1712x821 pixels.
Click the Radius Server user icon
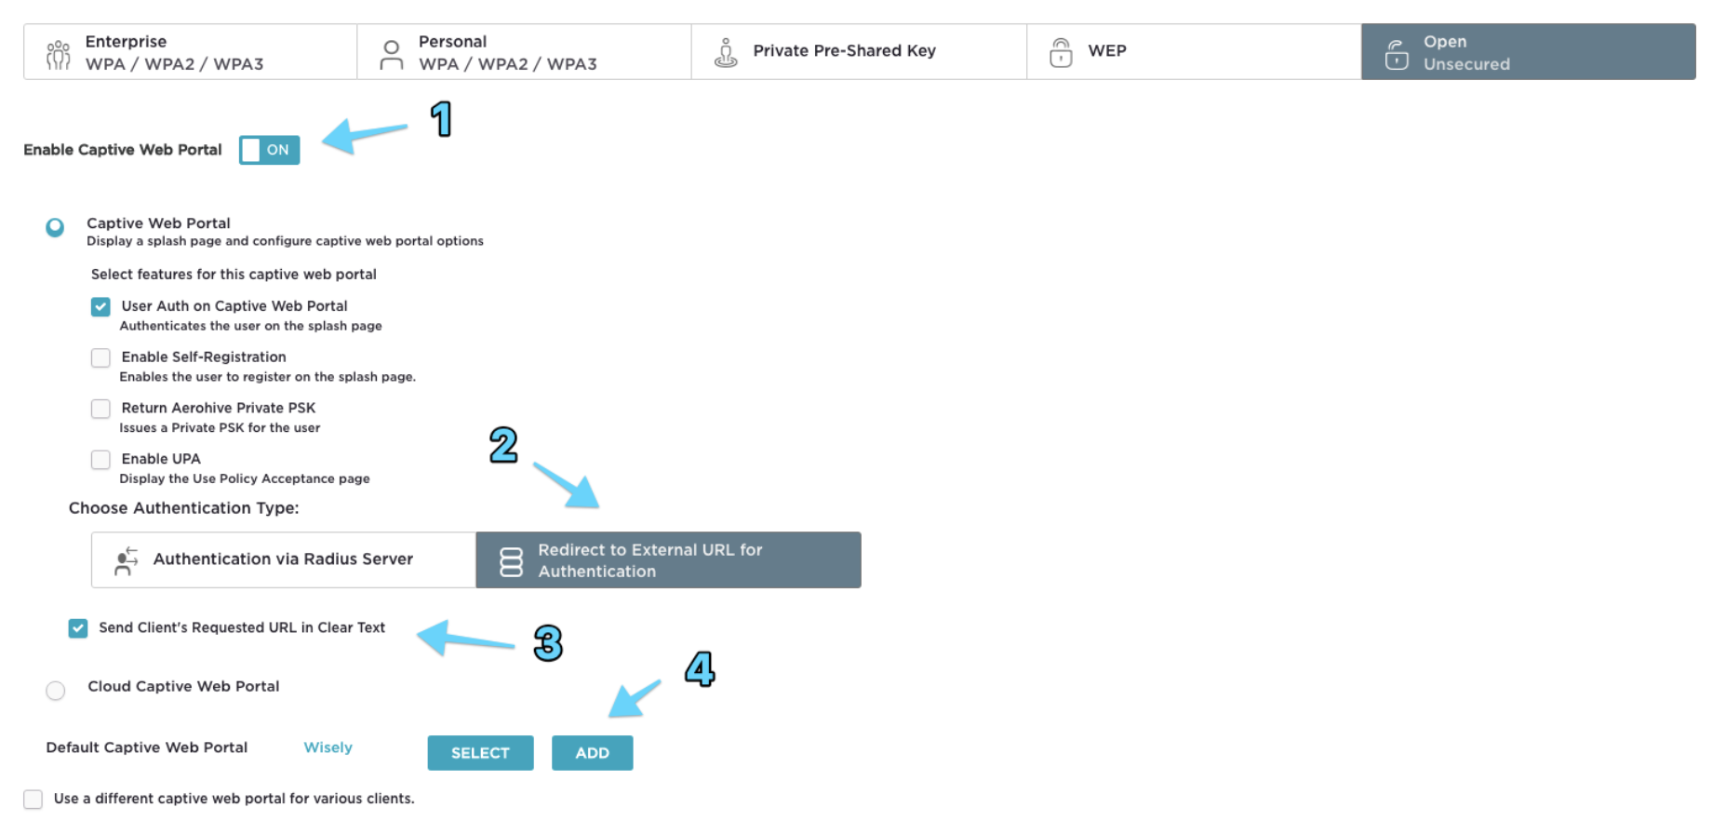coord(126,561)
